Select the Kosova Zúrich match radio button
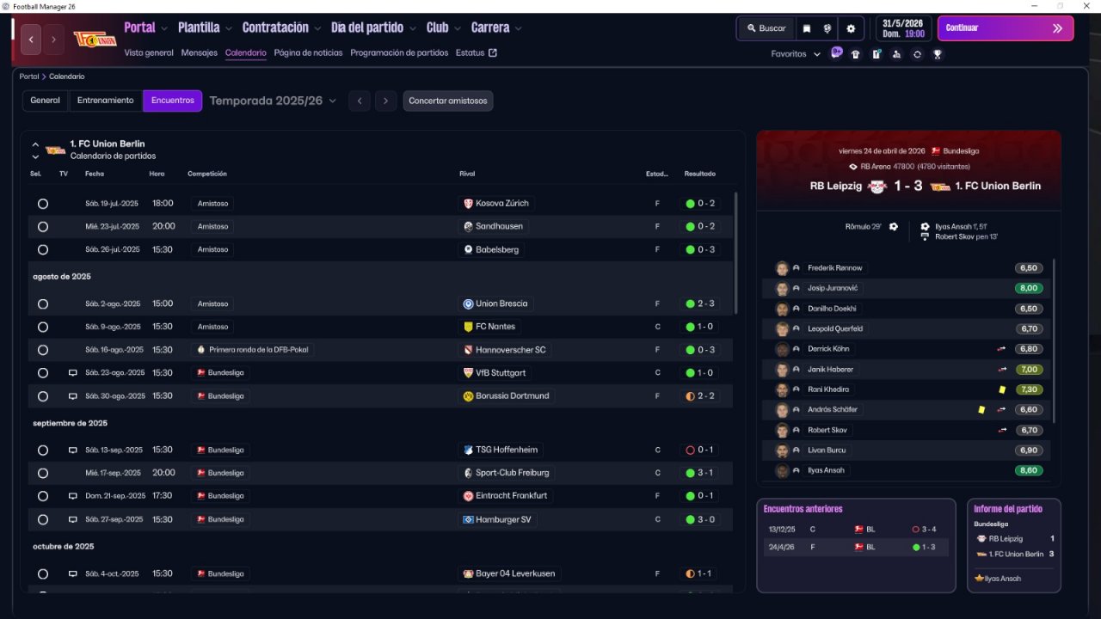 pyautogui.click(x=43, y=204)
